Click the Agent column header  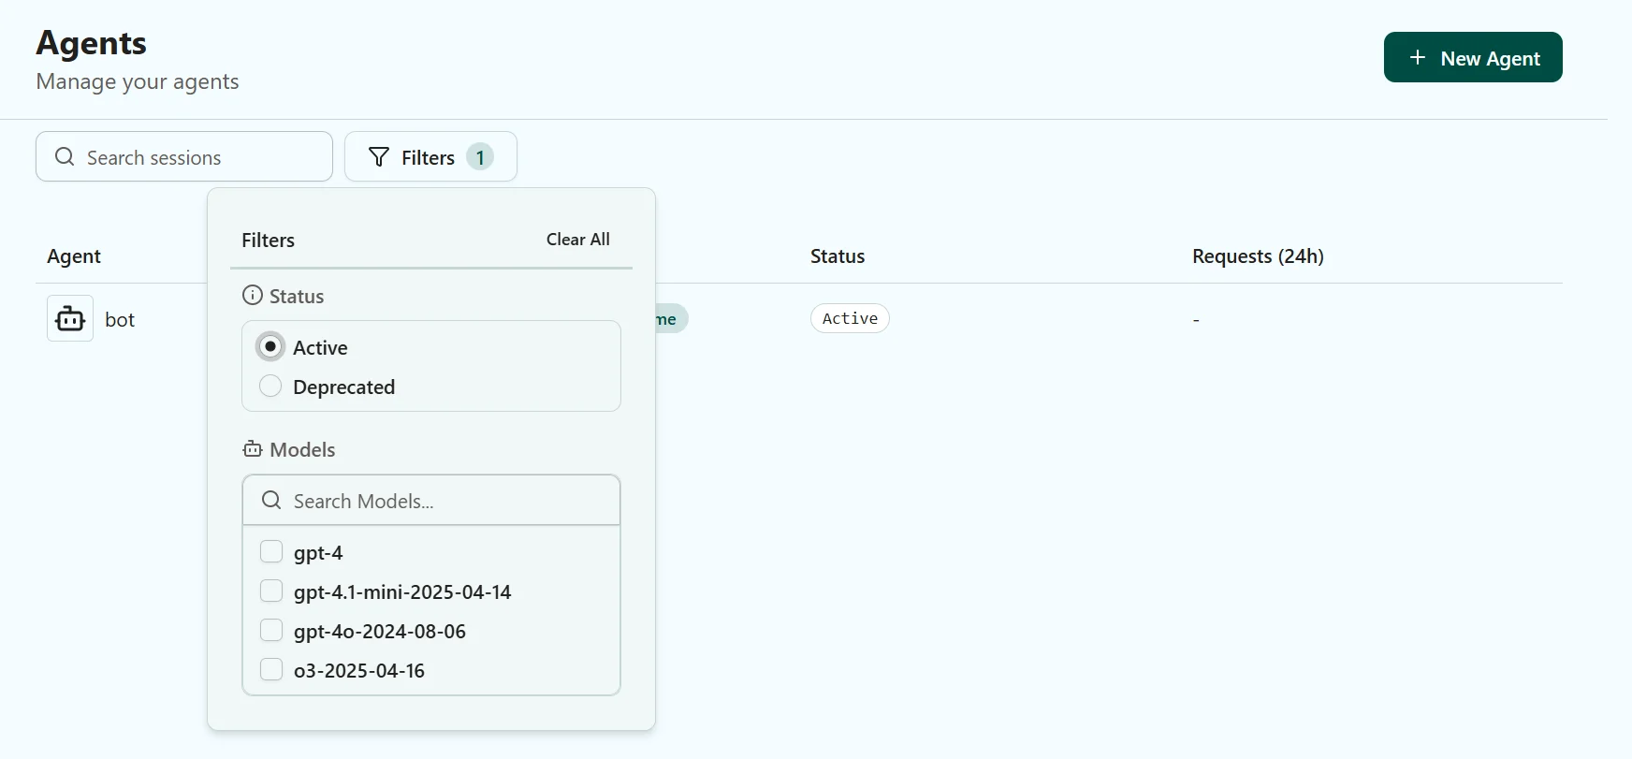coord(74,255)
